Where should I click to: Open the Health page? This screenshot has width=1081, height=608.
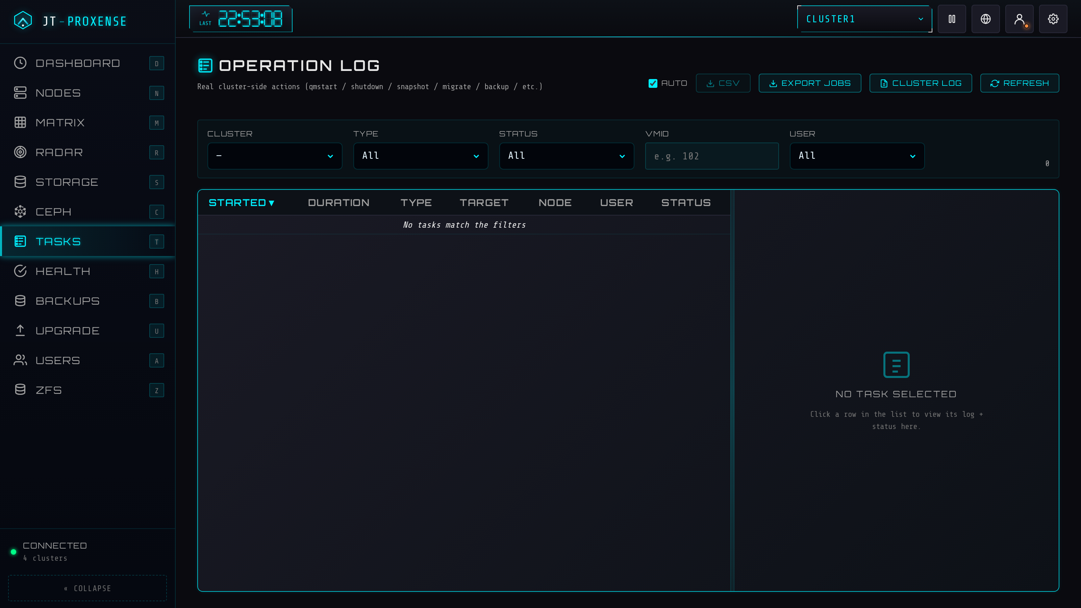[x=88, y=271]
